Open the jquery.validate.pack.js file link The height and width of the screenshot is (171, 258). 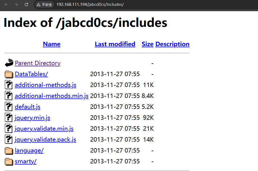[x=45, y=139]
